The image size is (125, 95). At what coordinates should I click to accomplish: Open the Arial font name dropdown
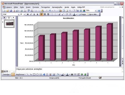click(x=19, y=14)
